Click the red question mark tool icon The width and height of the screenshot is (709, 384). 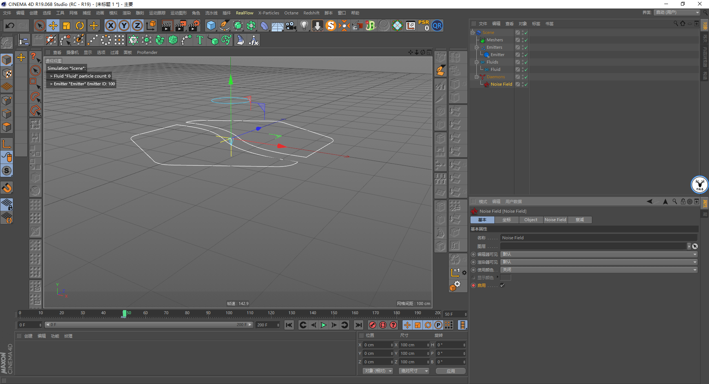pyautogui.click(x=35, y=58)
